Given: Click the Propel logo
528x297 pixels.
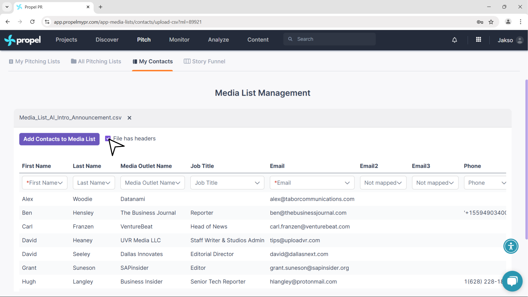Looking at the screenshot, I should pos(23,40).
